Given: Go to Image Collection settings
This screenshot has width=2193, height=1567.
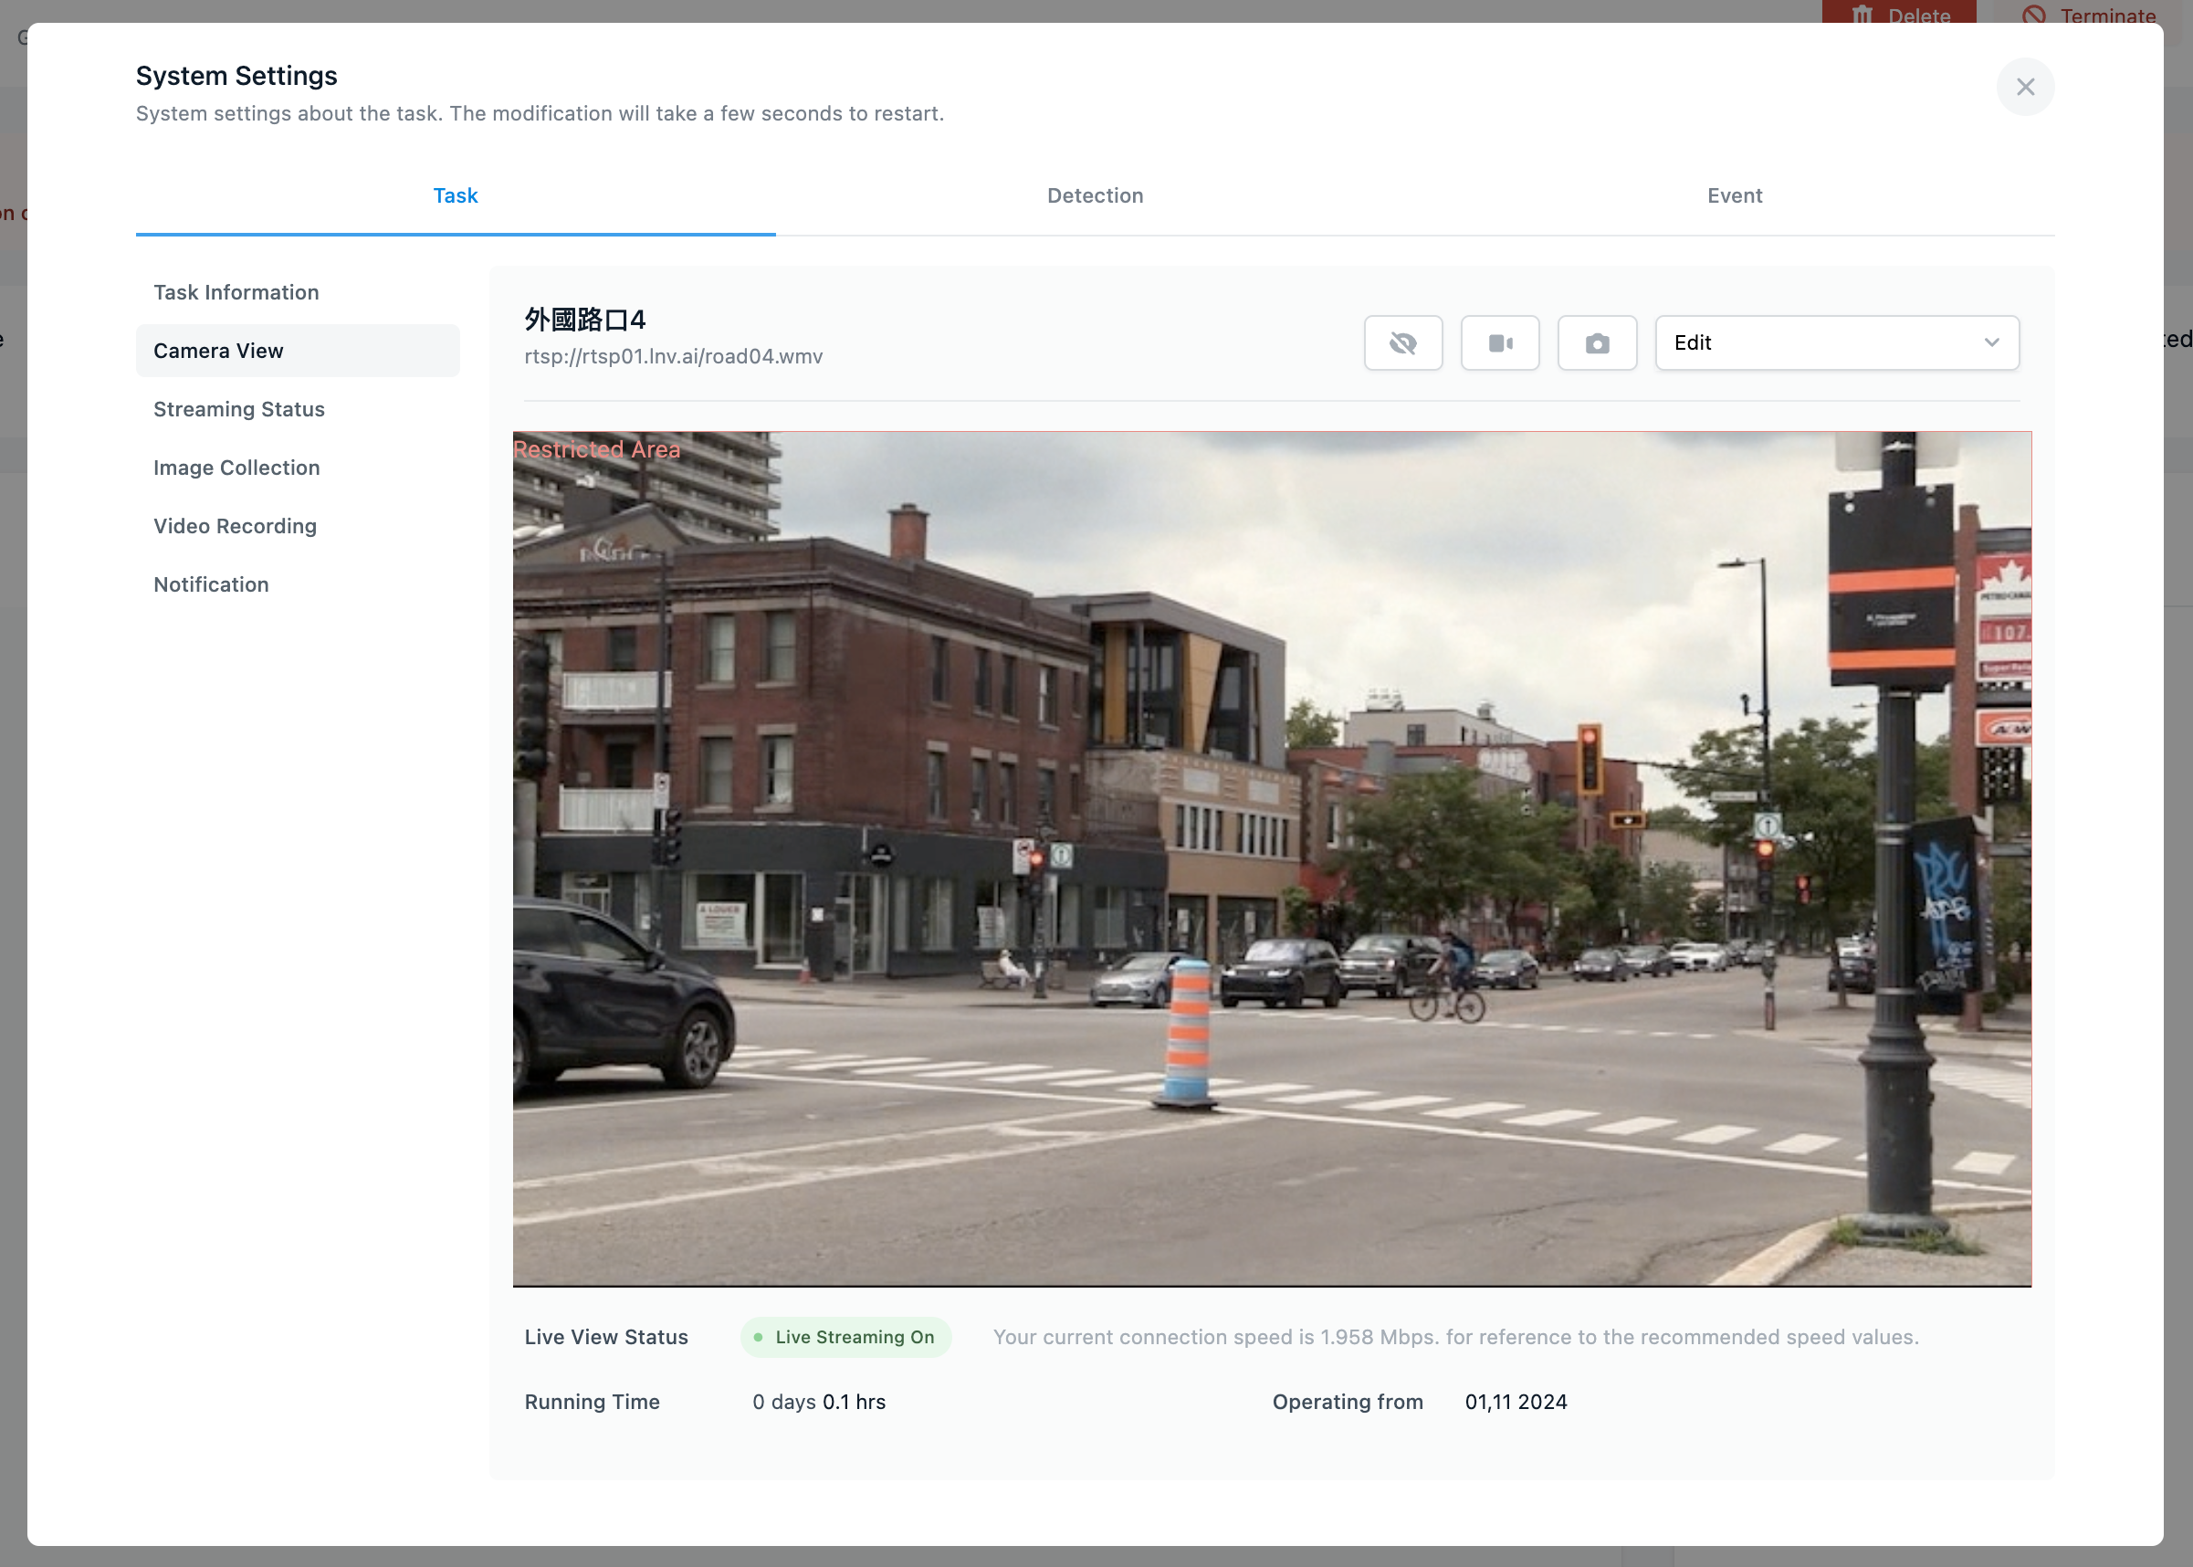Looking at the screenshot, I should tap(236, 468).
